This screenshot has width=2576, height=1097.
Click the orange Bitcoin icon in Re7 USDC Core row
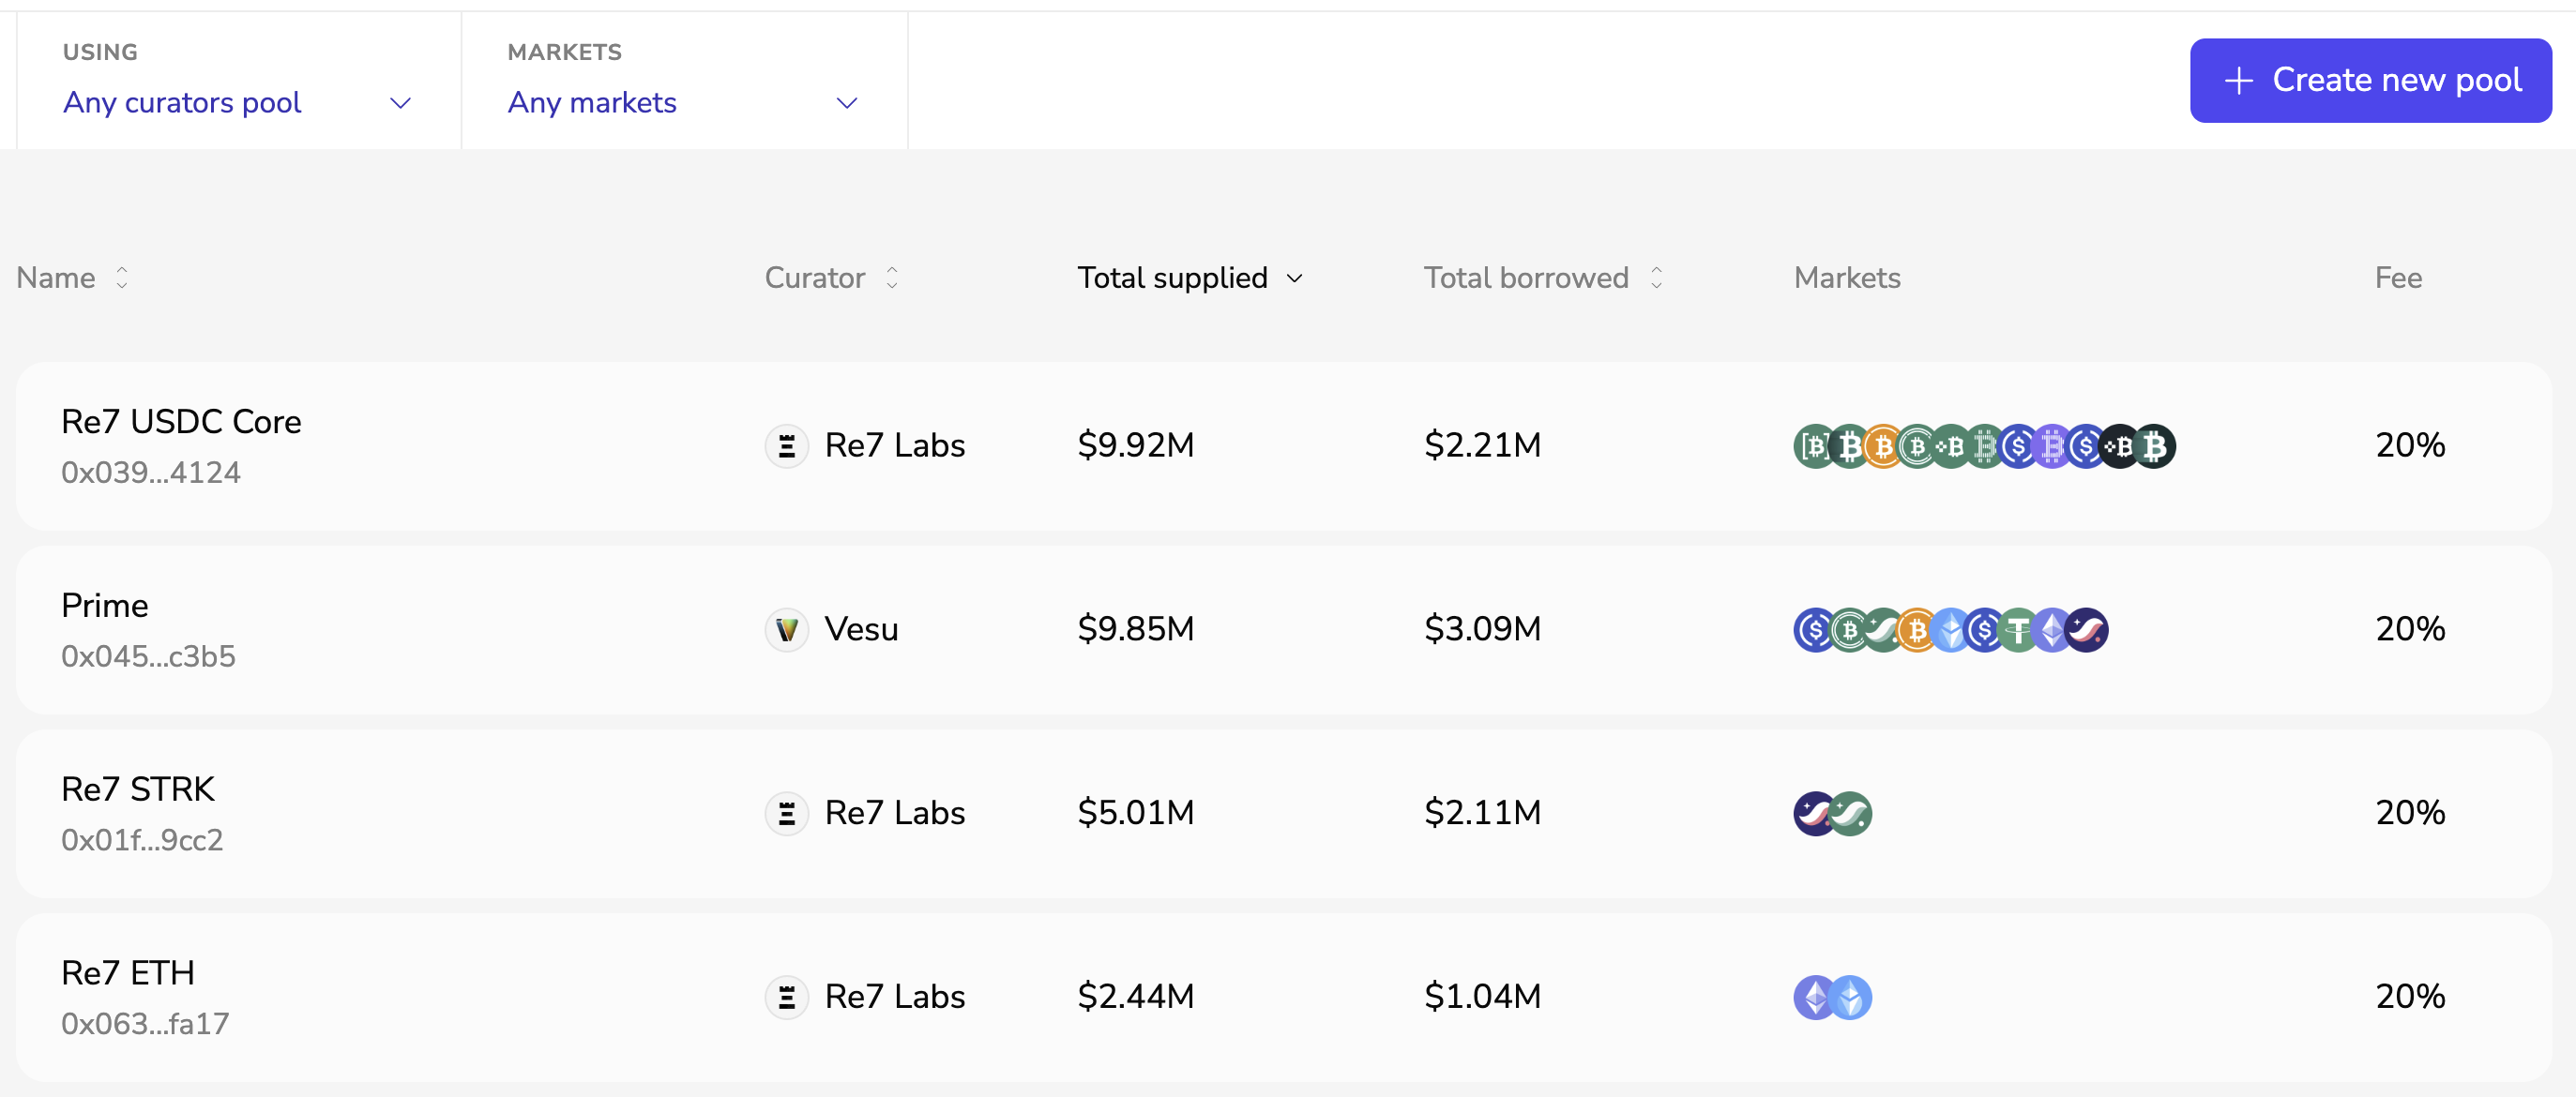pos(1884,445)
